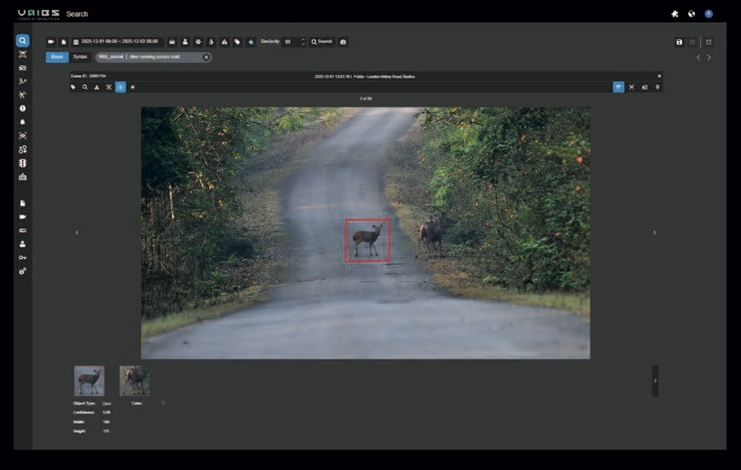Toggle the brightness sun icon in scene toolbar
The height and width of the screenshot is (470, 741).
tap(133, 87)
